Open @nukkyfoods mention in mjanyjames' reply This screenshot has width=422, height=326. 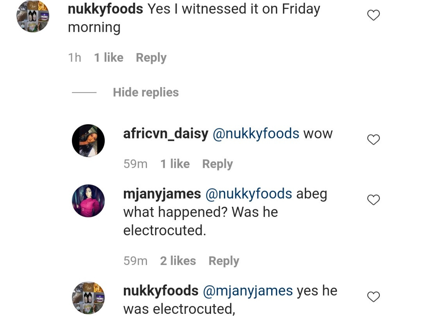point(249,194)
